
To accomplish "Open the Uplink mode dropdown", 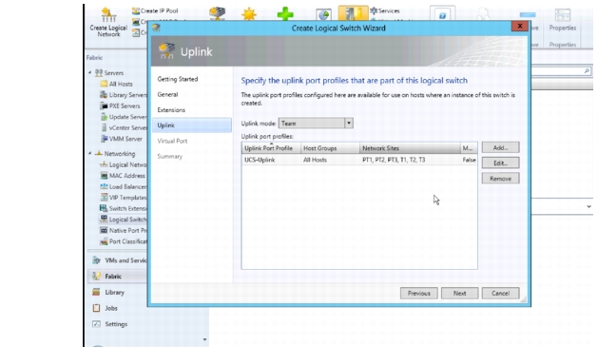I will [x=349, y=124].
